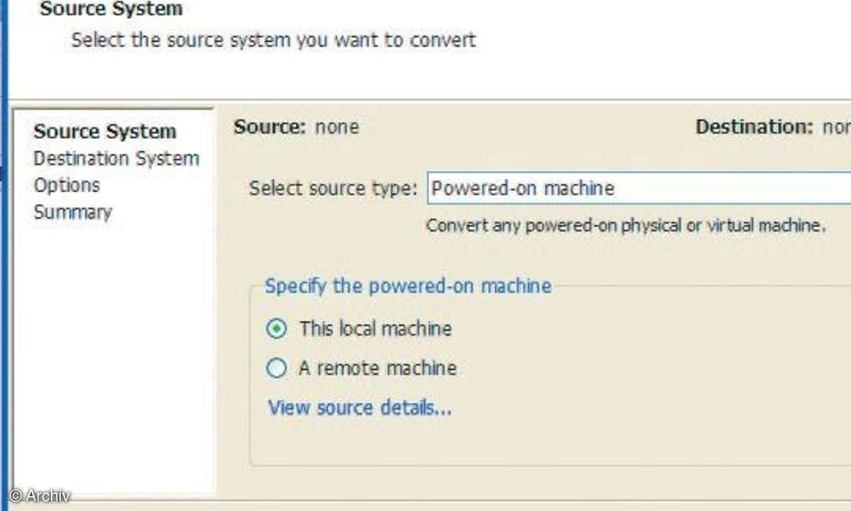The image size is (851, 511).
Task: Click the "Powered-on machine" value in combo box
Action: click(523, 188)
